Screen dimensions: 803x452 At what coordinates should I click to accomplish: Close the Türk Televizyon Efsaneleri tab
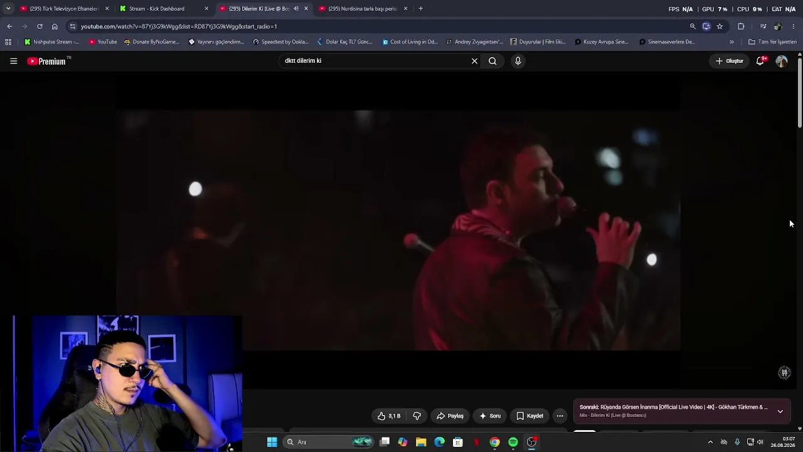tap(107, 9)
